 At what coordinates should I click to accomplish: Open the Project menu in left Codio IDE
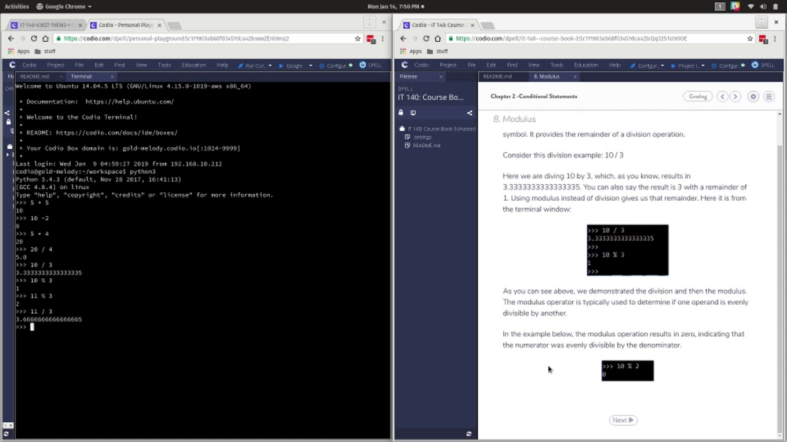tap(55, 65)
